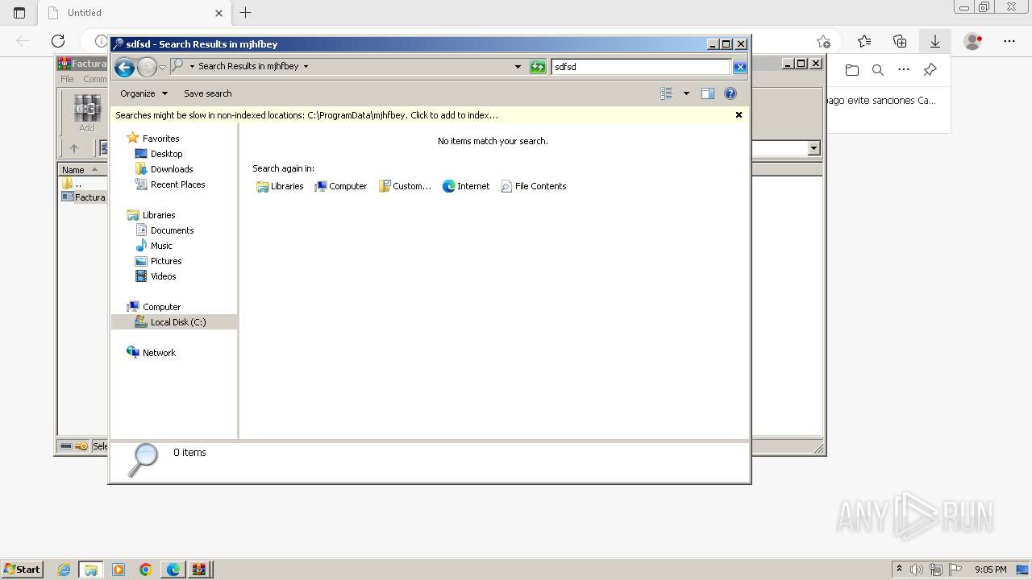The width and height of the screenshot is (1032, 580).
Task: Search again in Libraries
Action: coord(280,186)
